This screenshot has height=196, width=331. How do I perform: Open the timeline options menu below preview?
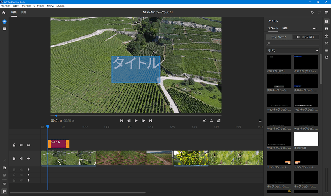[x=260, y=120]
